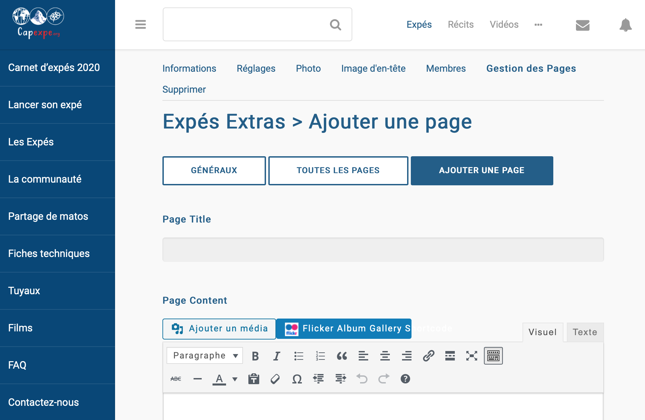Focus the Page Title input field
Image resolution: width=645 pixels, height=420 pixels.
(383, 250)
